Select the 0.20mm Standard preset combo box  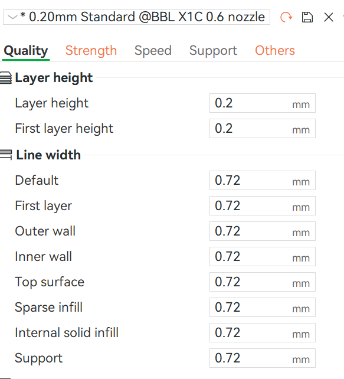[136, 17]
